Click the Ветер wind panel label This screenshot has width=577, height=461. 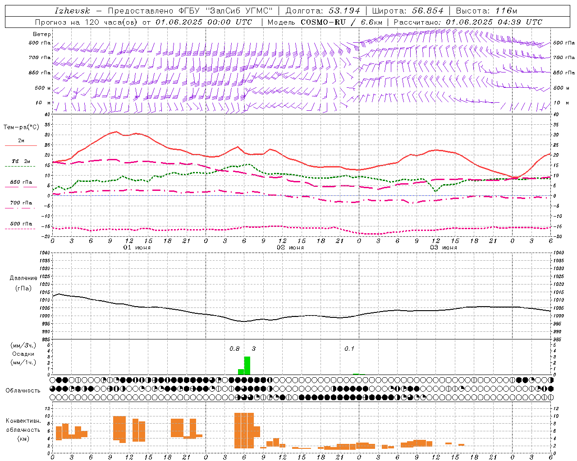coord(42,34)
